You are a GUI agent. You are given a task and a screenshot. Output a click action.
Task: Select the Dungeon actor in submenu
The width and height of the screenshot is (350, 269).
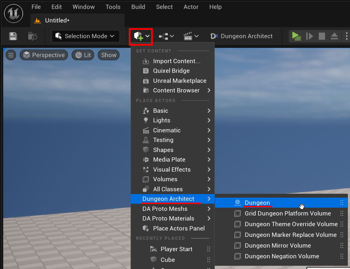tap(281, 203)
